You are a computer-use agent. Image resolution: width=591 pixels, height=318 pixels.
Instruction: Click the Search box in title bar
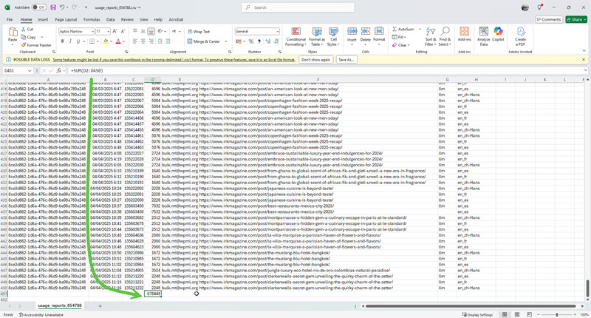(x=298, y=7)
